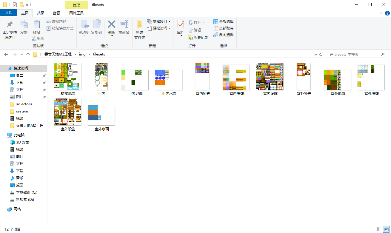Open Explorer help question mark icon
Screen dimensions: 391x233
pyautogui.click(x=387, y=13)
